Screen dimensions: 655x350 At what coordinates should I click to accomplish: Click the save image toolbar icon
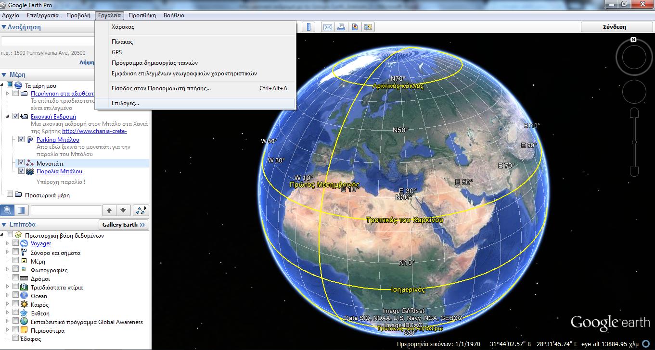point(355,27)
